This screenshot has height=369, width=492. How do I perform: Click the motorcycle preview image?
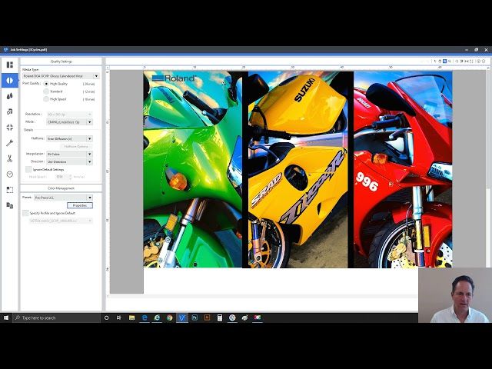(x=298, y=169)
